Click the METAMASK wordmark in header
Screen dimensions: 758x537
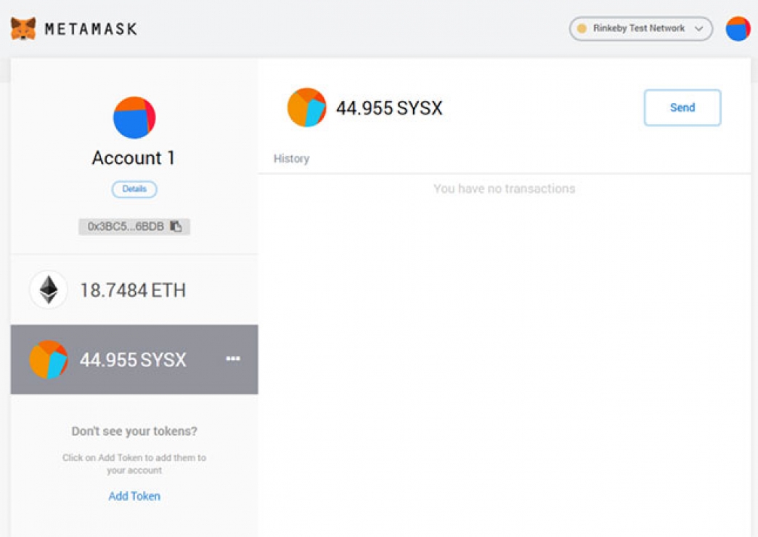[91, 29]
